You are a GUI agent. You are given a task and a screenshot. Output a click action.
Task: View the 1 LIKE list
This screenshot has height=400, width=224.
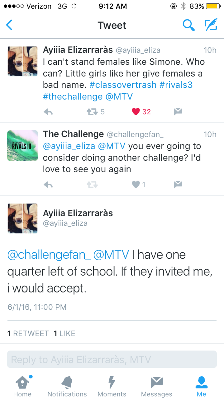[64, 333]
